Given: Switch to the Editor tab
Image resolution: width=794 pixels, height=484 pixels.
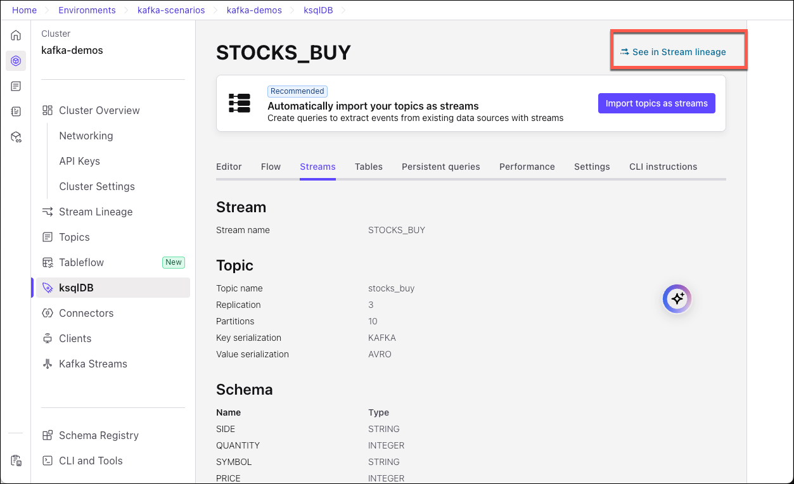Looking at the screenshot, I should coord(229,167).
